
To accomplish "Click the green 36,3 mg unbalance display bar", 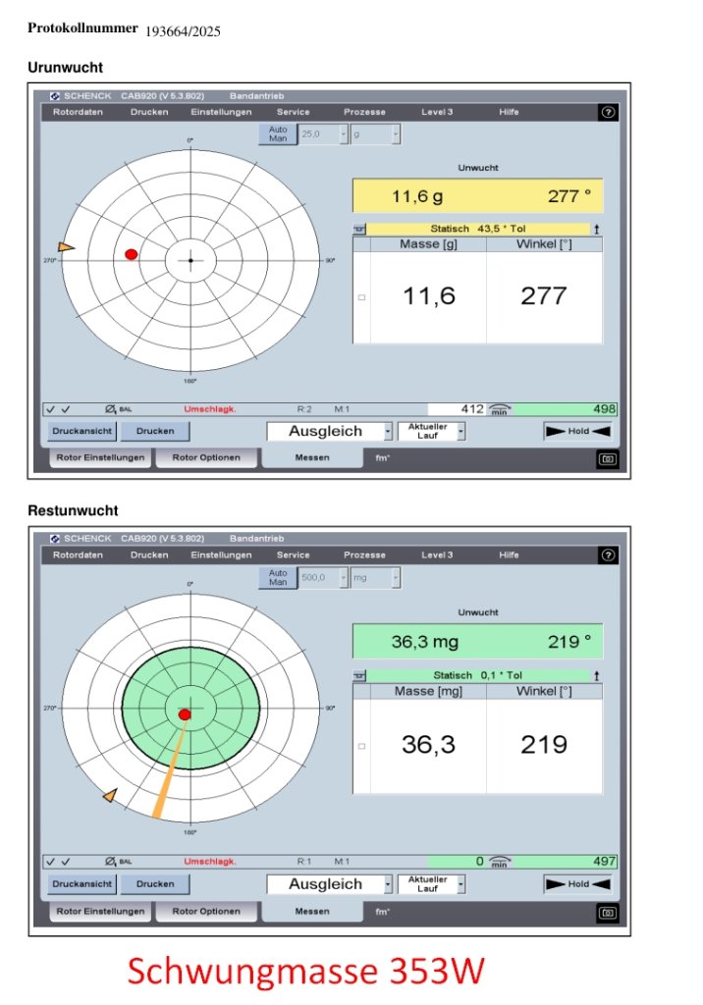I will pyautogui.click(x=477, y=642).
